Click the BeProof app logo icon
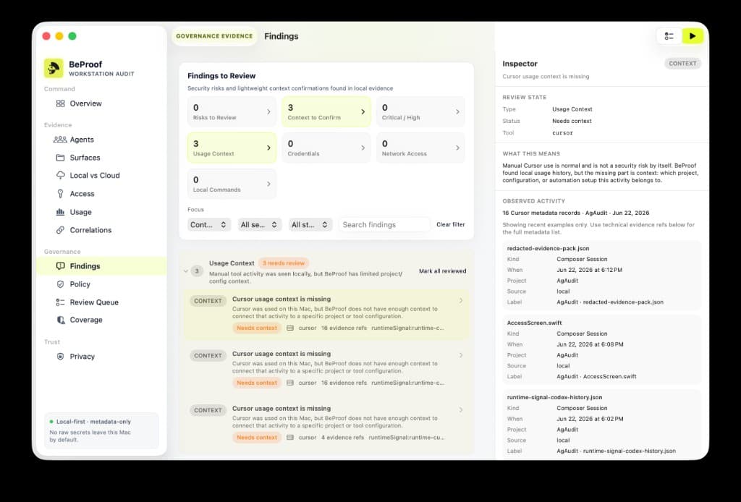The height and width of the screenshot is (502, 741). tap(54, 68)
